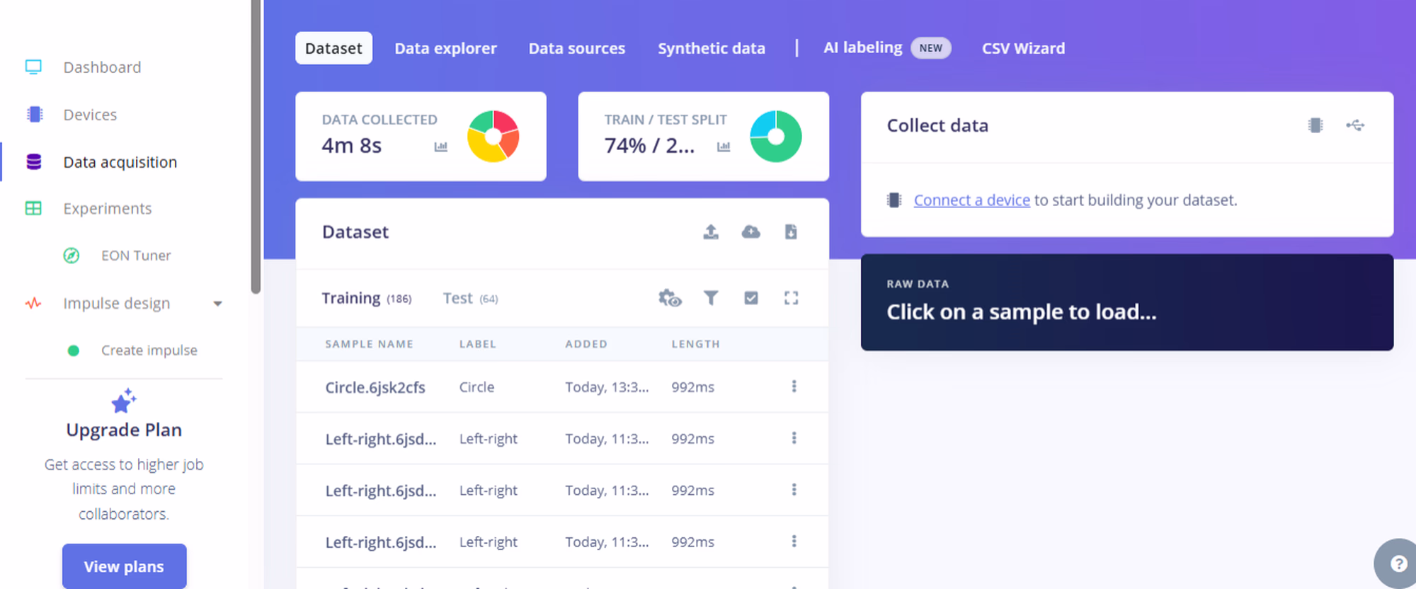The width and height of the screenshot is (1416, 589).
Task: Click the chart icon in the Data collected card
Action: [x=441, y=147]
